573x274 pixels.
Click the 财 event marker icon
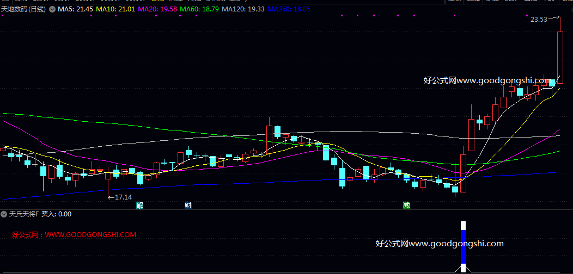(188, 205)
